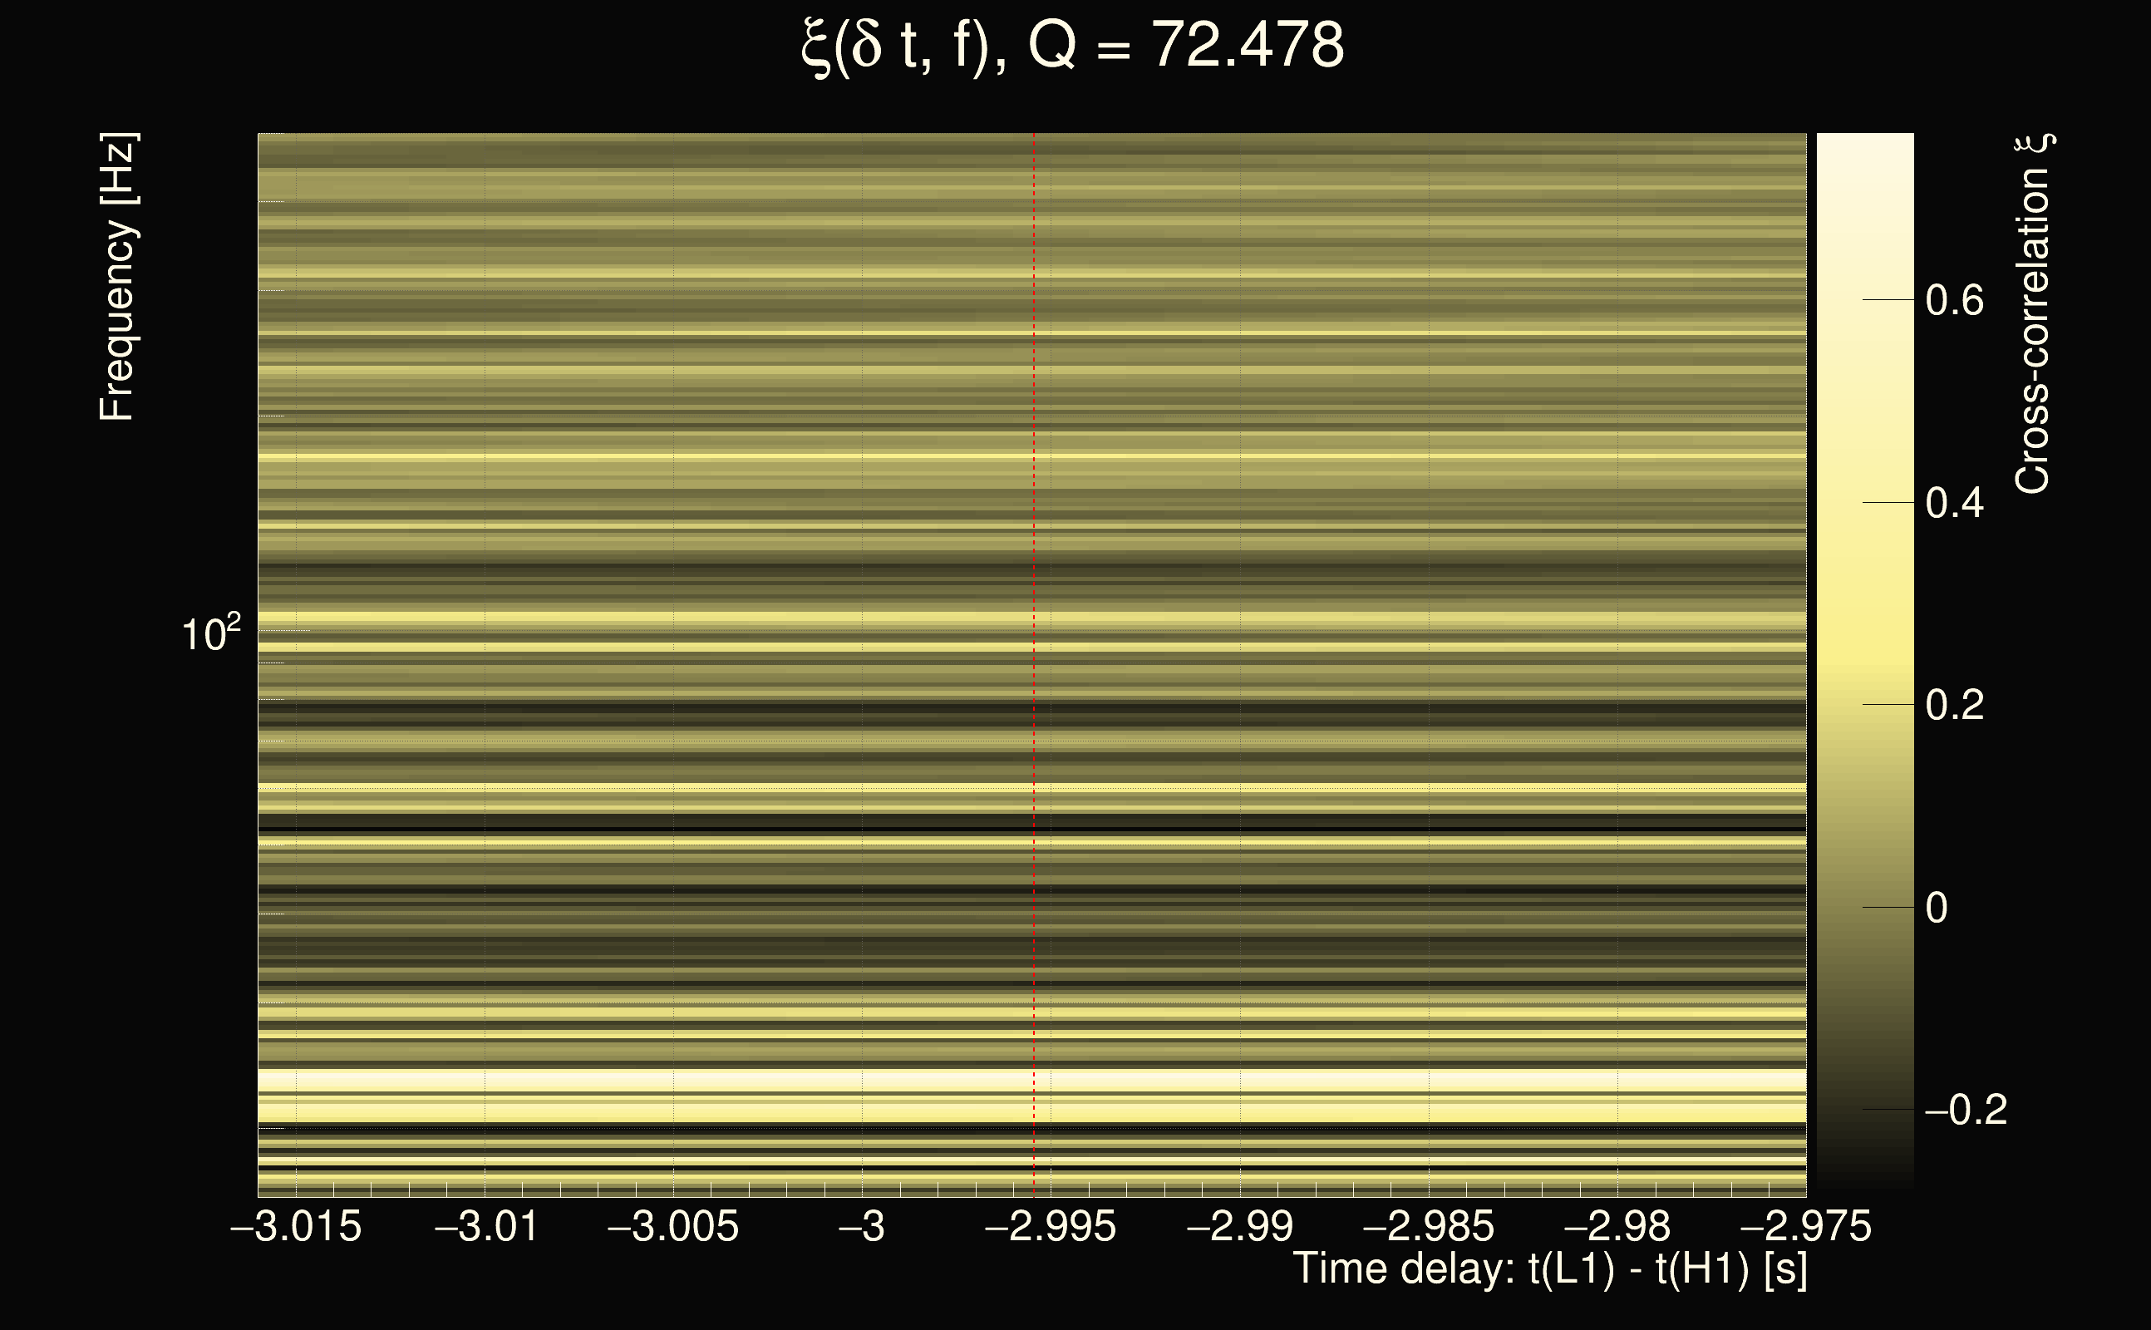Click the brightest white top of the colorbar
This screenshot has width=2151, height=1330.
pos(1864,145)
